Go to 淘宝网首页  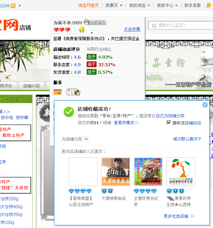[x=88, y=5]
